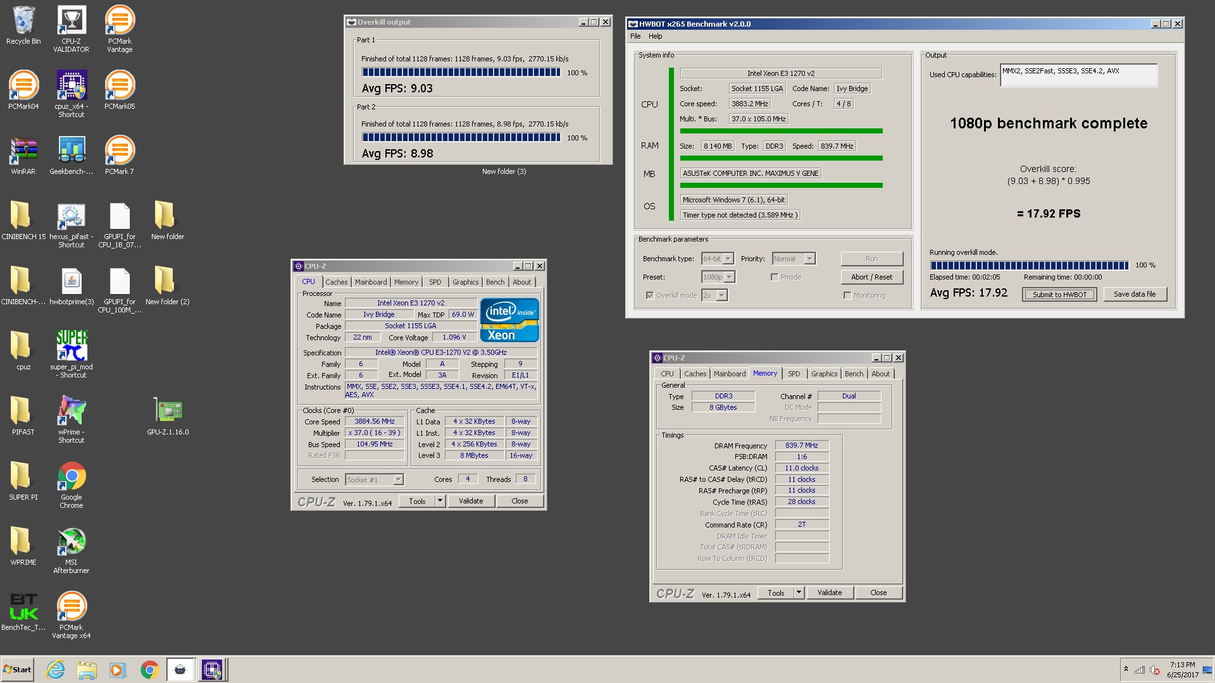Viewport: 1215px width, 683px height.
Task: Open GPUPI_for CPU_1B file icon
Action: (x=120, y=224)
